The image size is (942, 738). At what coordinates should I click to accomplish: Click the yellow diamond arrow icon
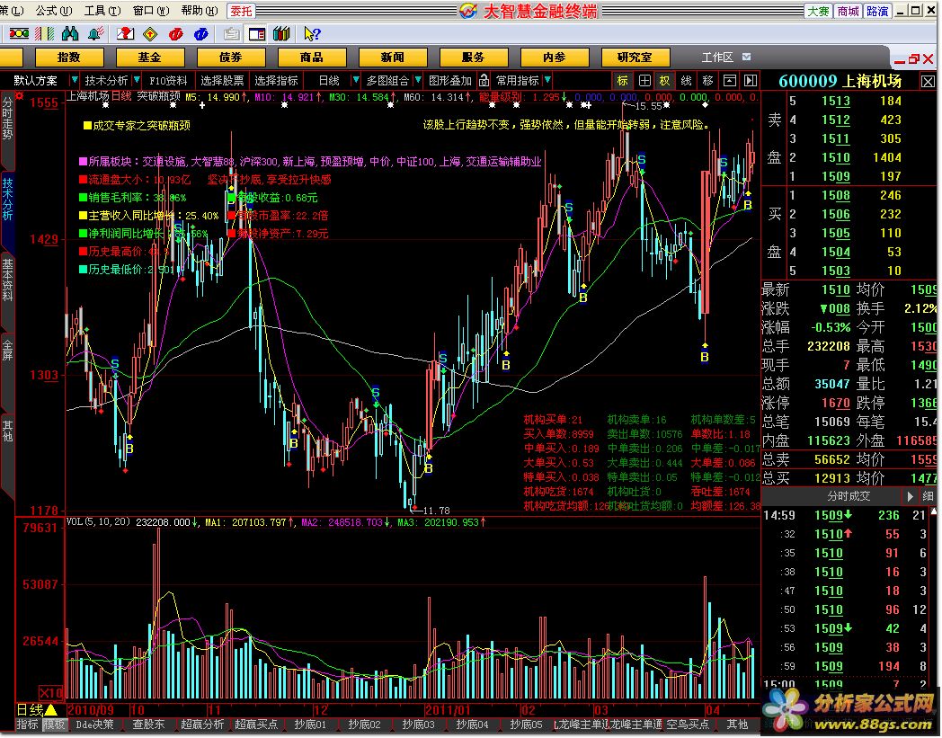[x=150, y=33]
